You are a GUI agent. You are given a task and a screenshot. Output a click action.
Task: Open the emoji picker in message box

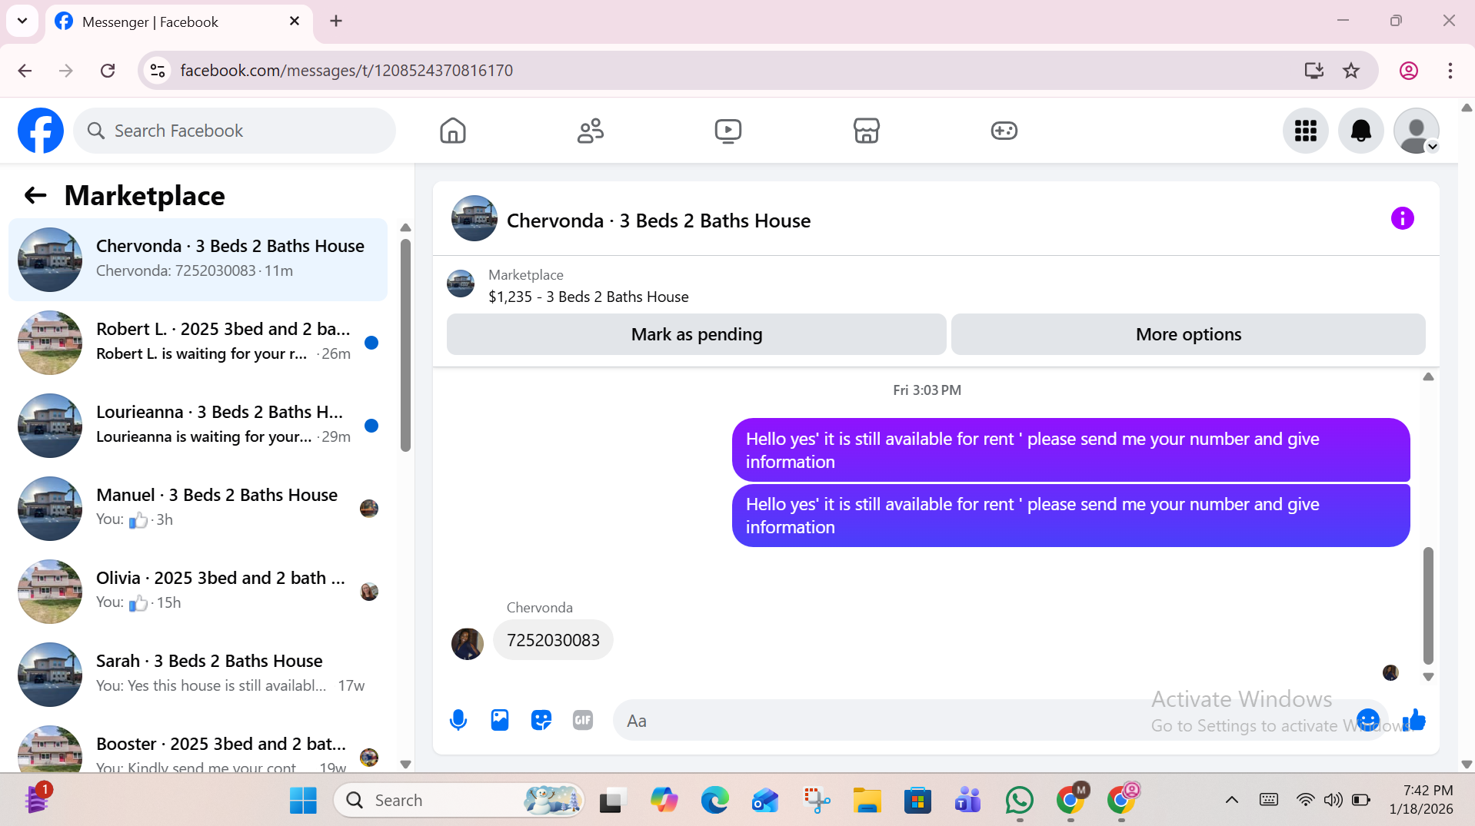[x=1368, y=720]
